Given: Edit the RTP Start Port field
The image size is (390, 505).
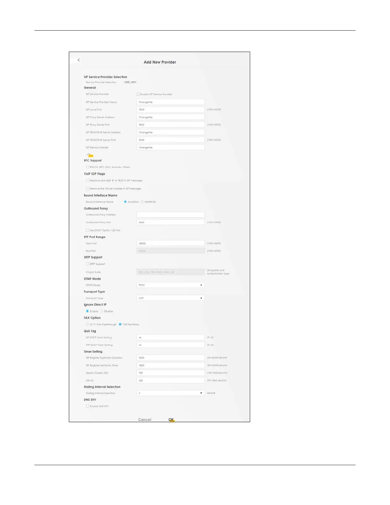Looking at the screenshot, I should click(x=170, y=243).
